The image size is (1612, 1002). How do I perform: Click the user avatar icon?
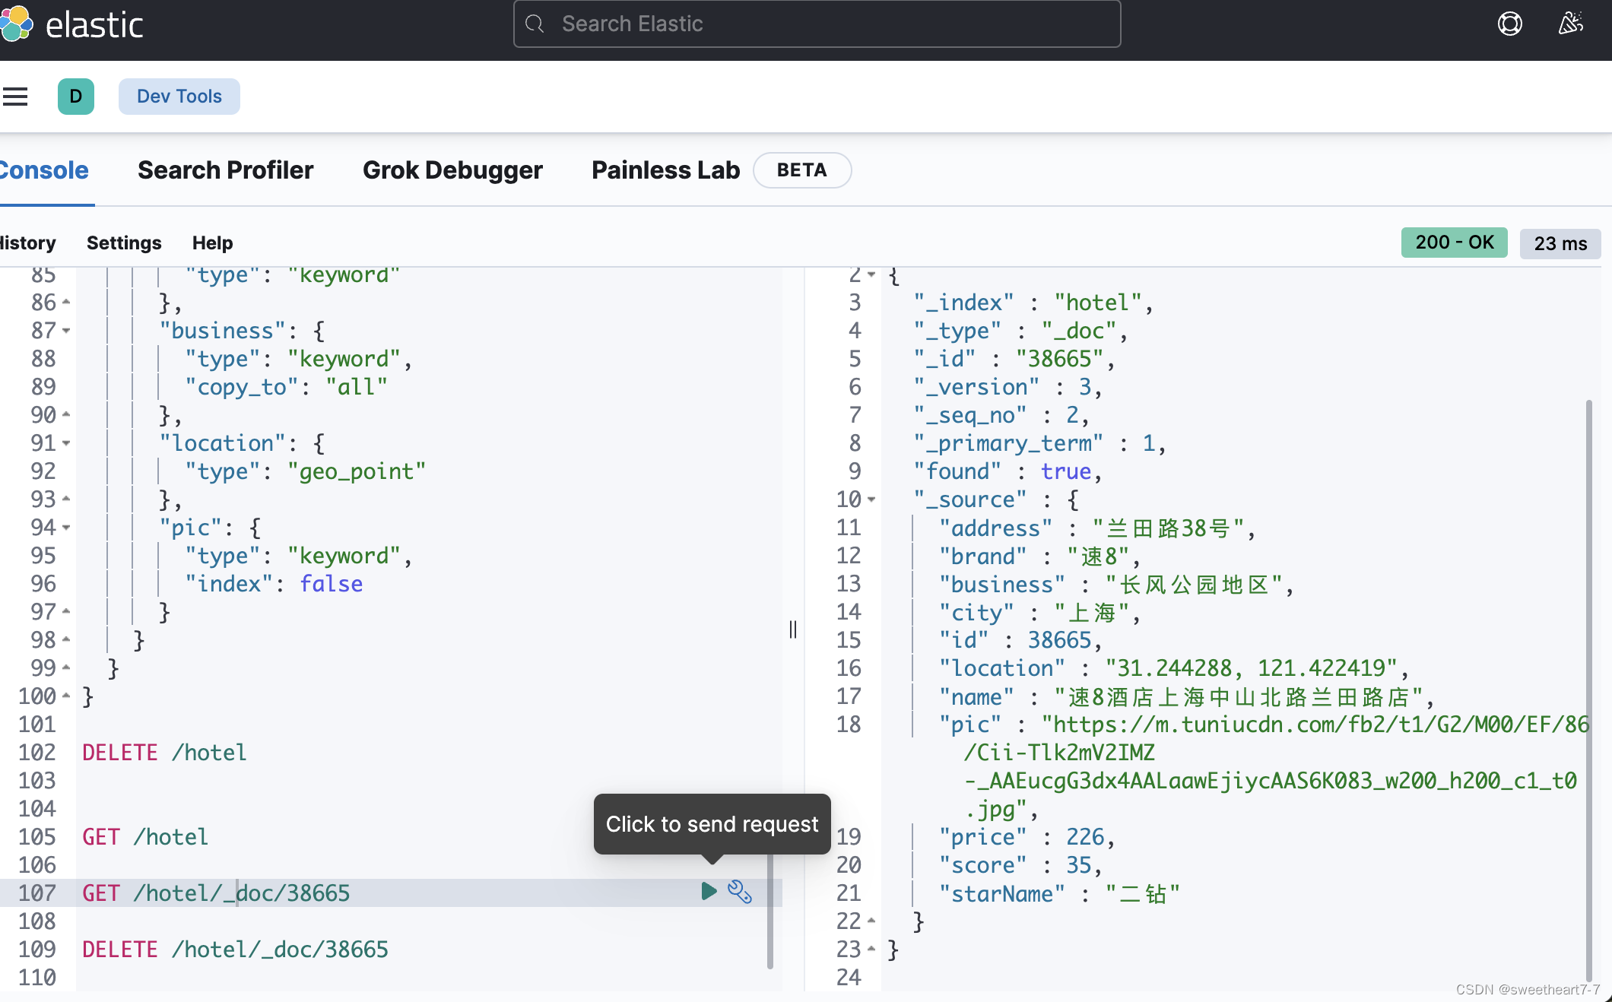[x=75, y=96]
